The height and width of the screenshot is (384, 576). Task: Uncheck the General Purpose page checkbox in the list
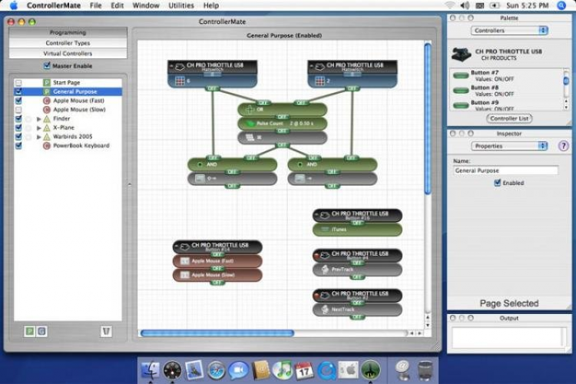tap(18, 91)
